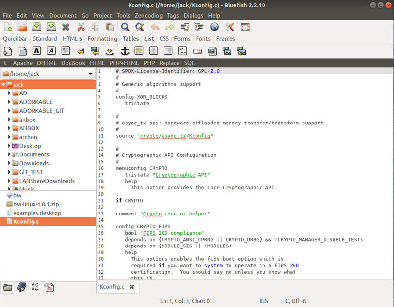Select the GIT_TEST folder
The width and height of the screenshot is (394, 307).
[x=31, y=172]
